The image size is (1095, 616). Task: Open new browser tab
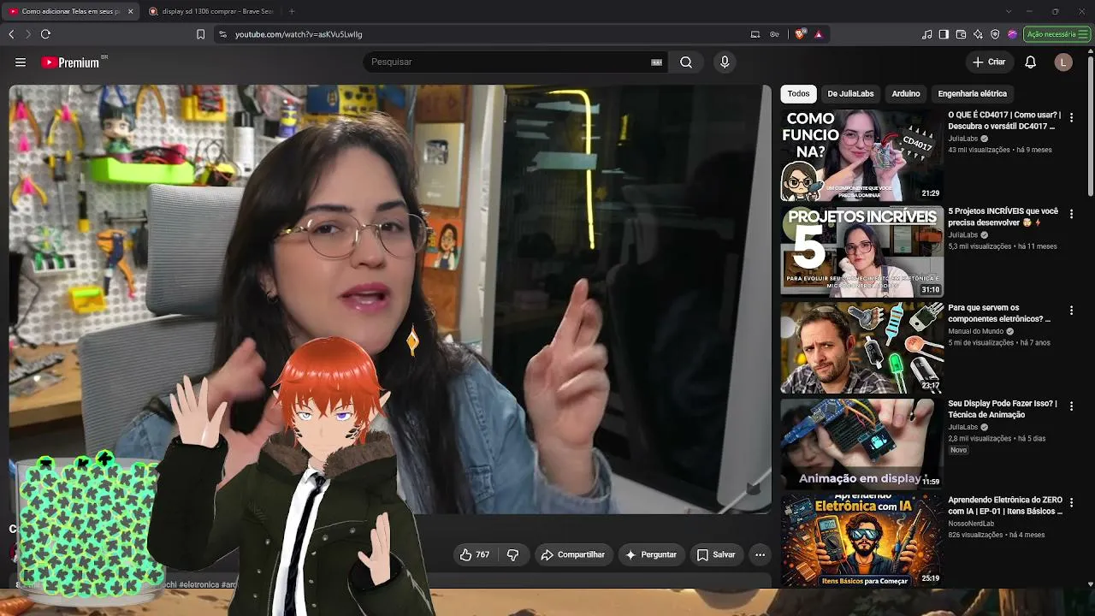pos(292,11)
